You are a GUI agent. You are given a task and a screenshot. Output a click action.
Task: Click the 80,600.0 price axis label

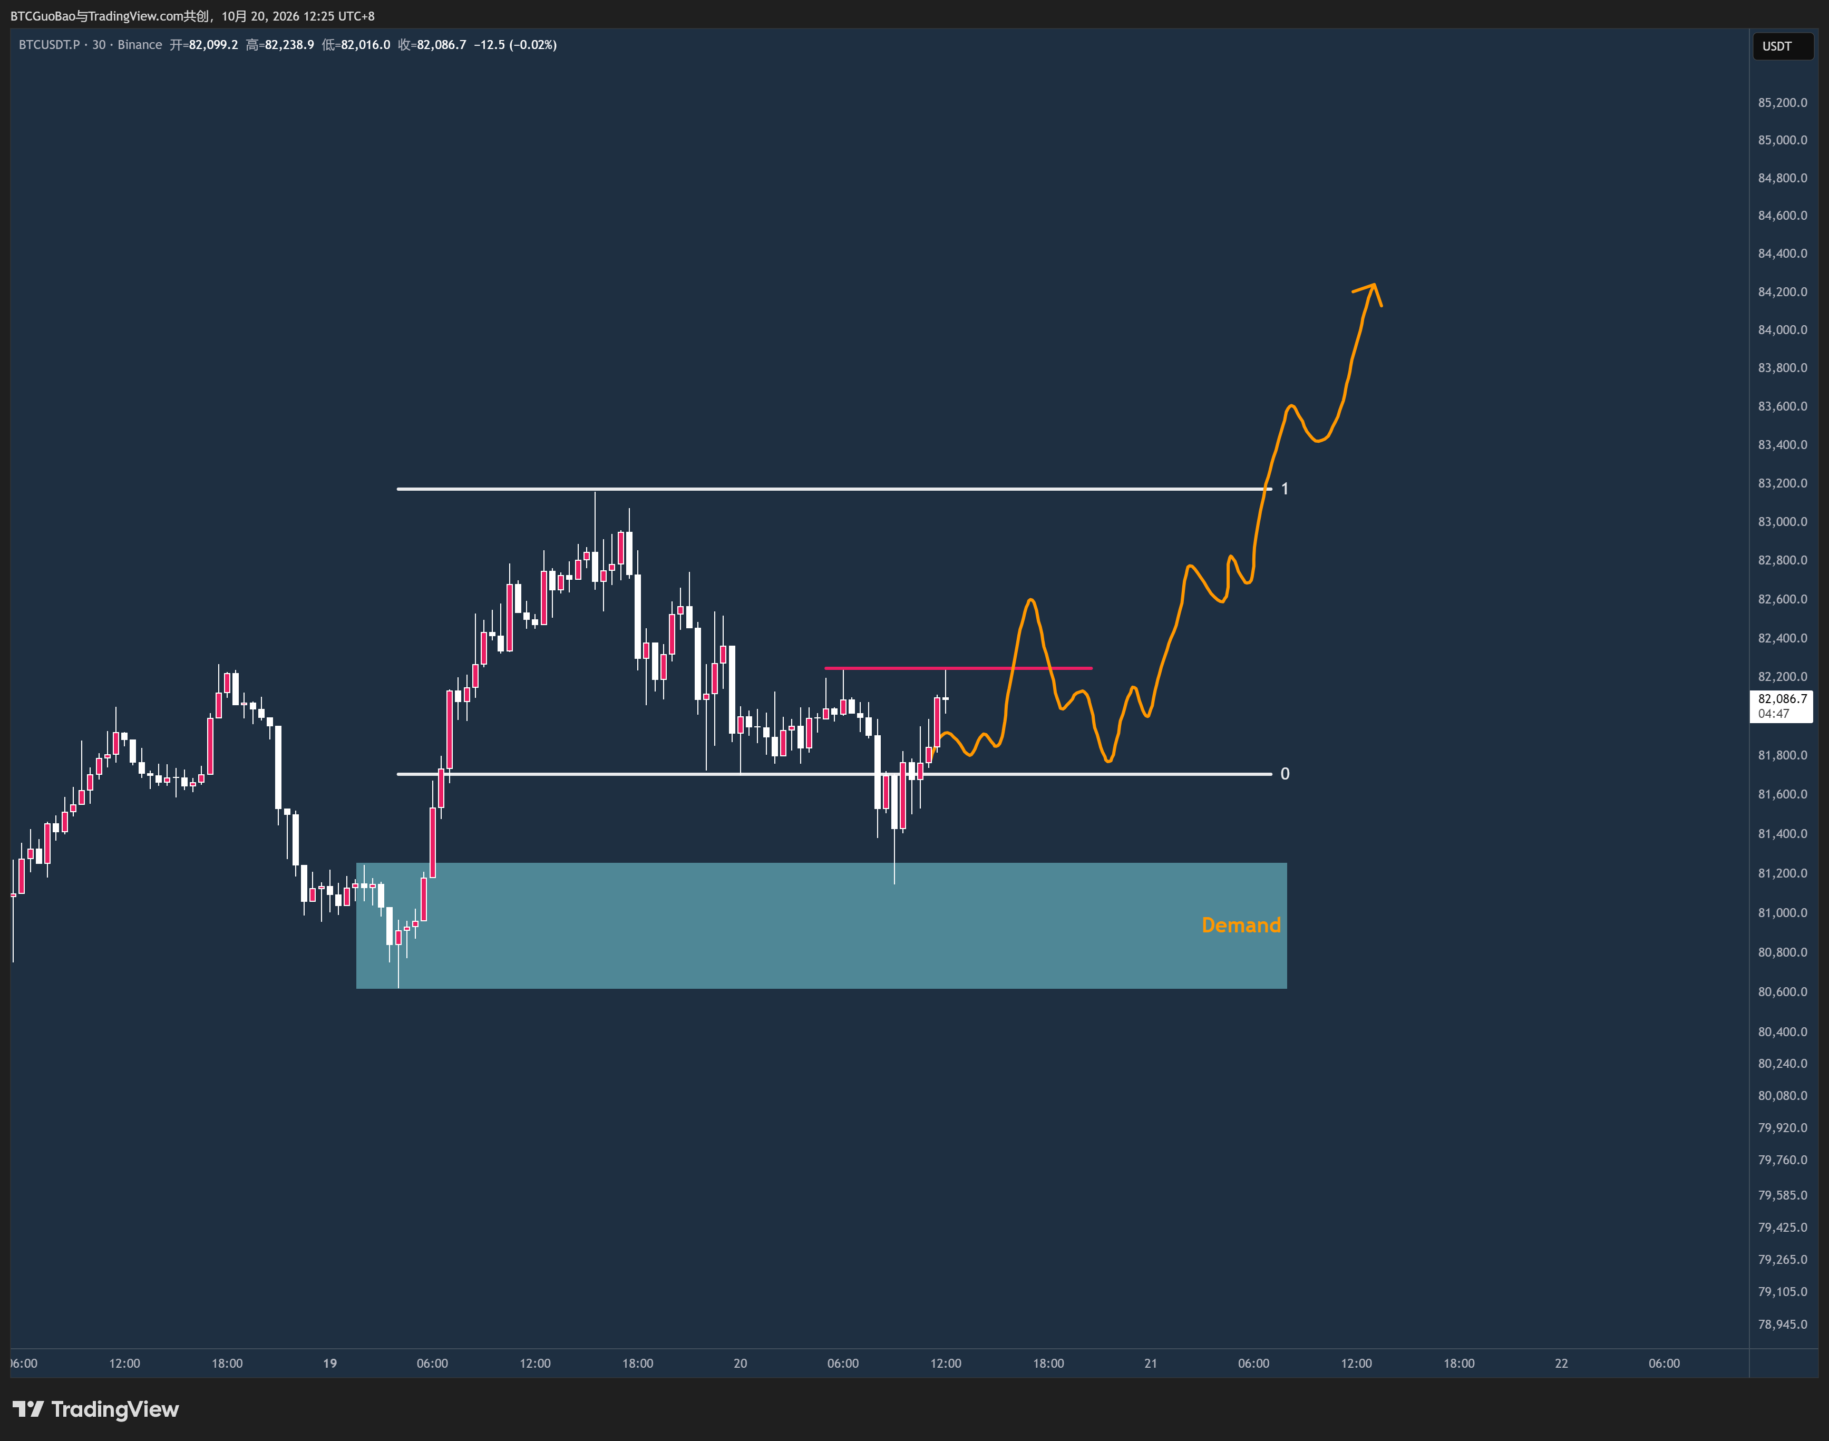point(1783,991)
